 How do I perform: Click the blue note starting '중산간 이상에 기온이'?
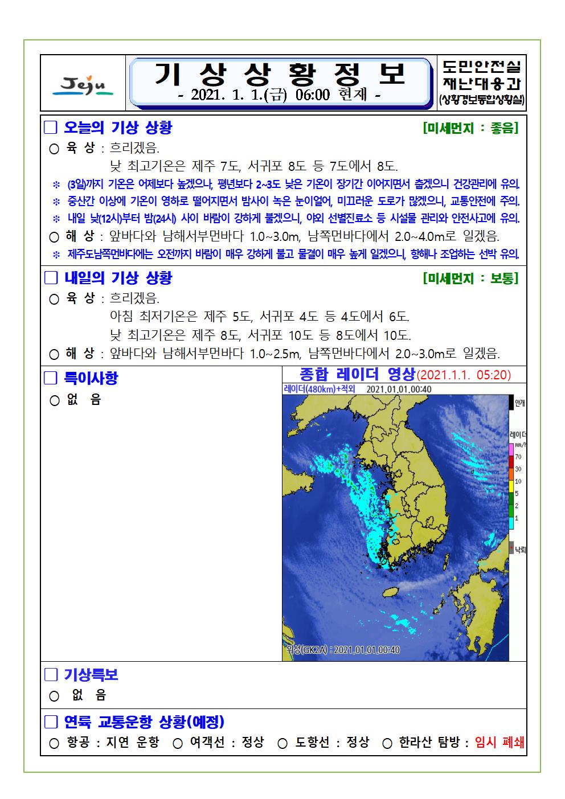tap(293, 202)
